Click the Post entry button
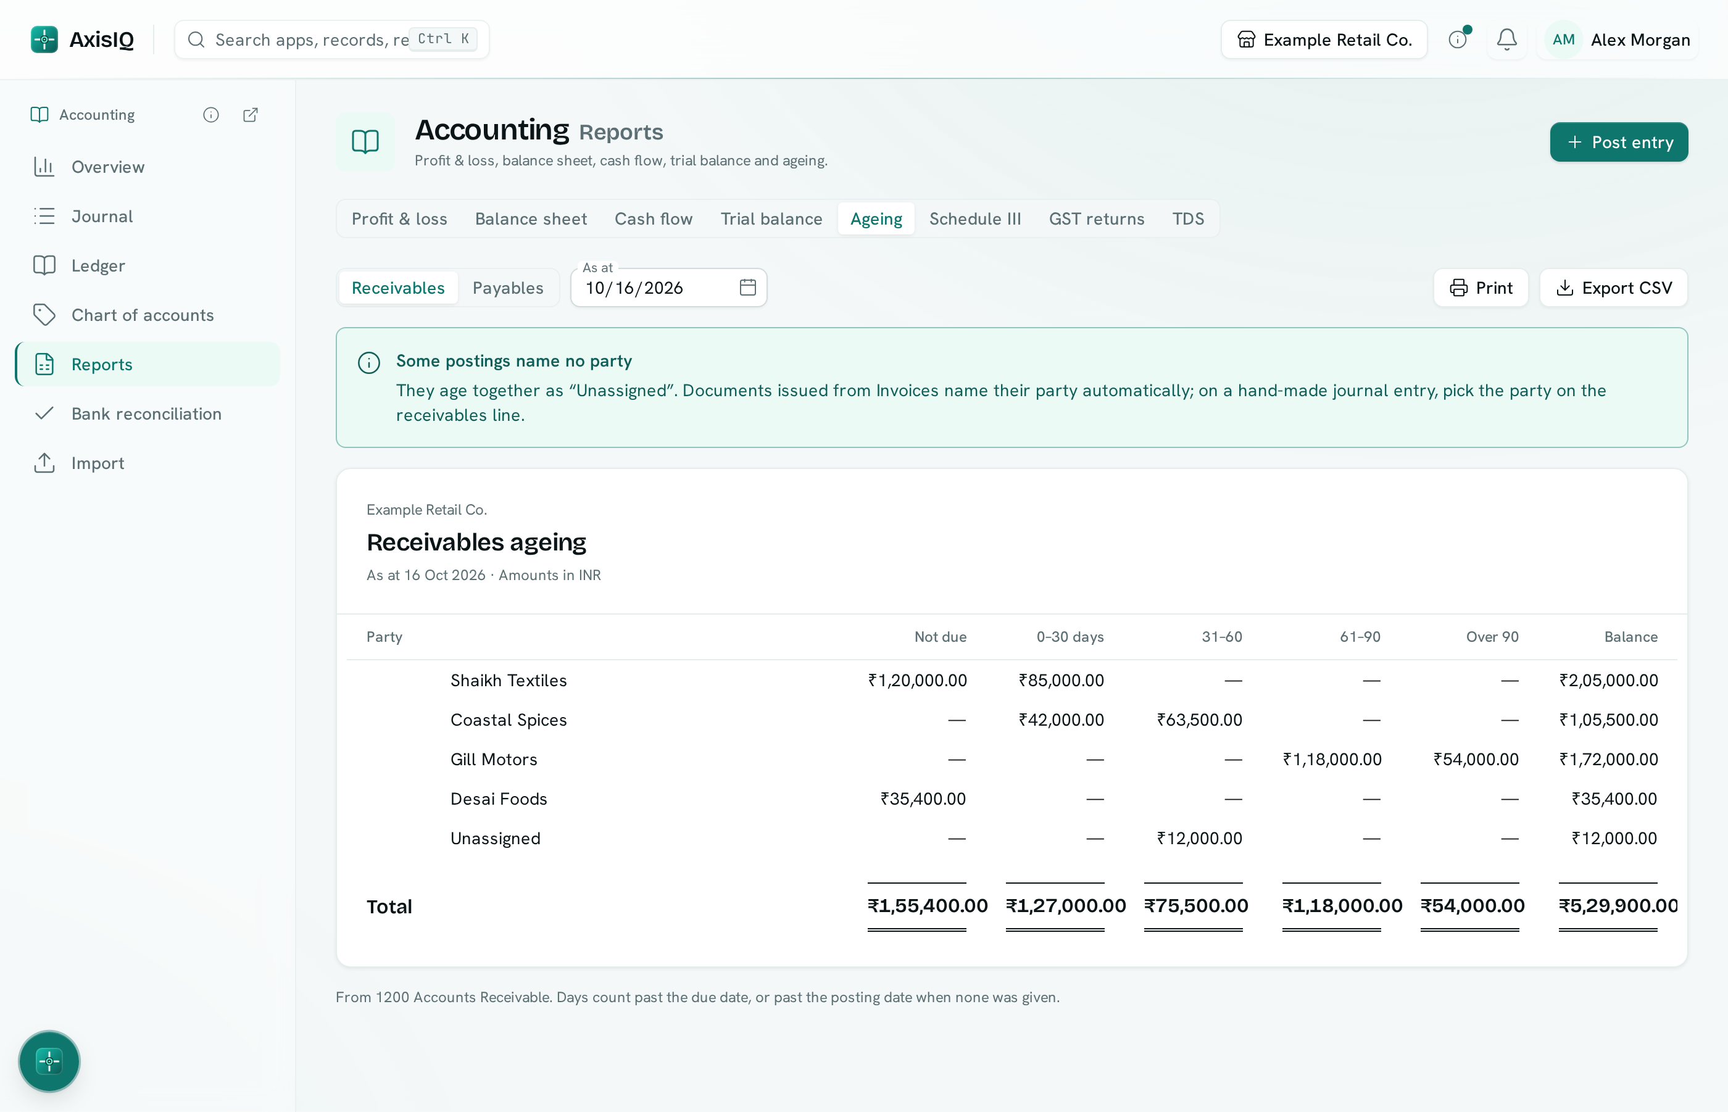 pos(1618,143)
